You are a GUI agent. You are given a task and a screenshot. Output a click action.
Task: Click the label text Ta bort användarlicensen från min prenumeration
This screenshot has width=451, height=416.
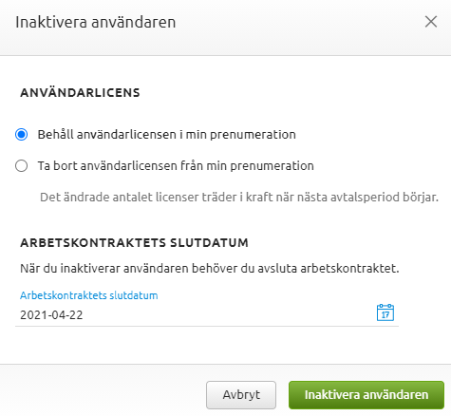(176, 165)
